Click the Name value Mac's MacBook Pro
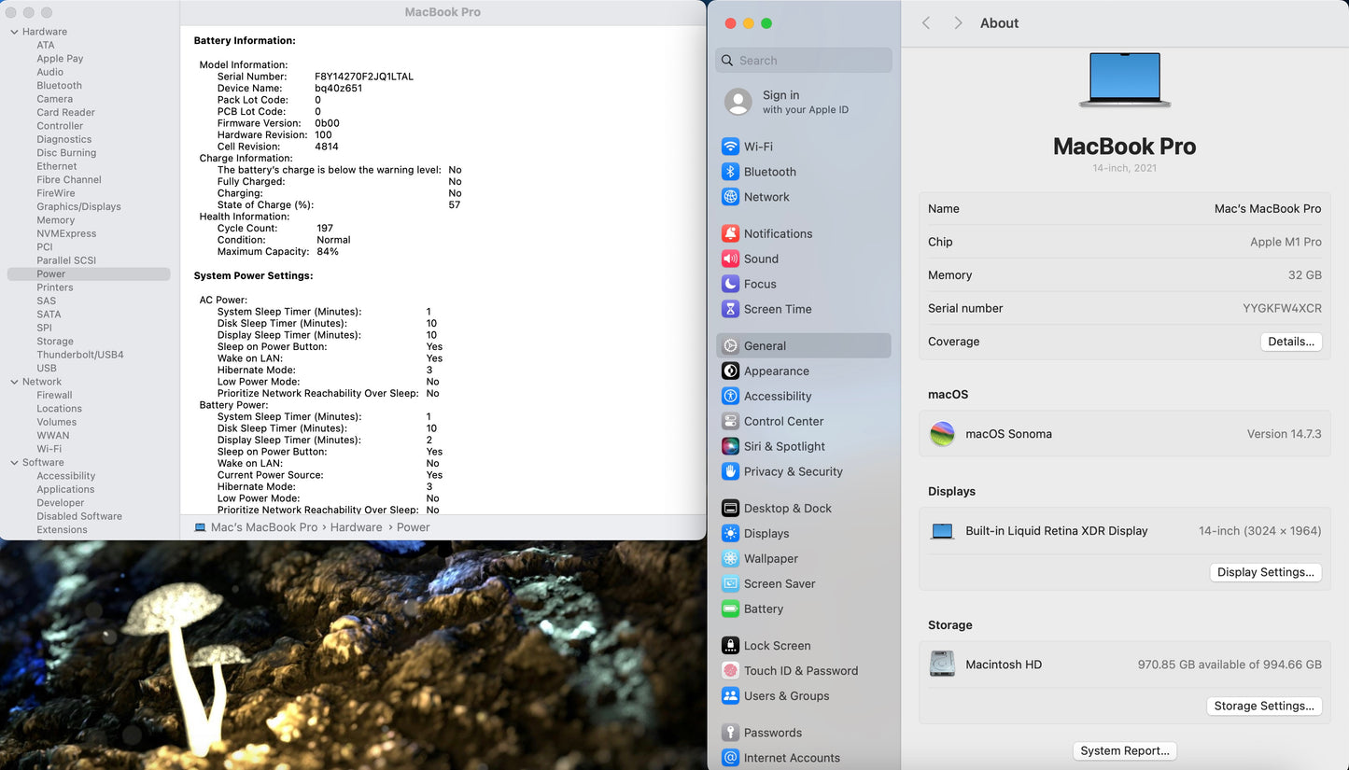Screen dimensions: 1349x770 (x=1268, y=209)
